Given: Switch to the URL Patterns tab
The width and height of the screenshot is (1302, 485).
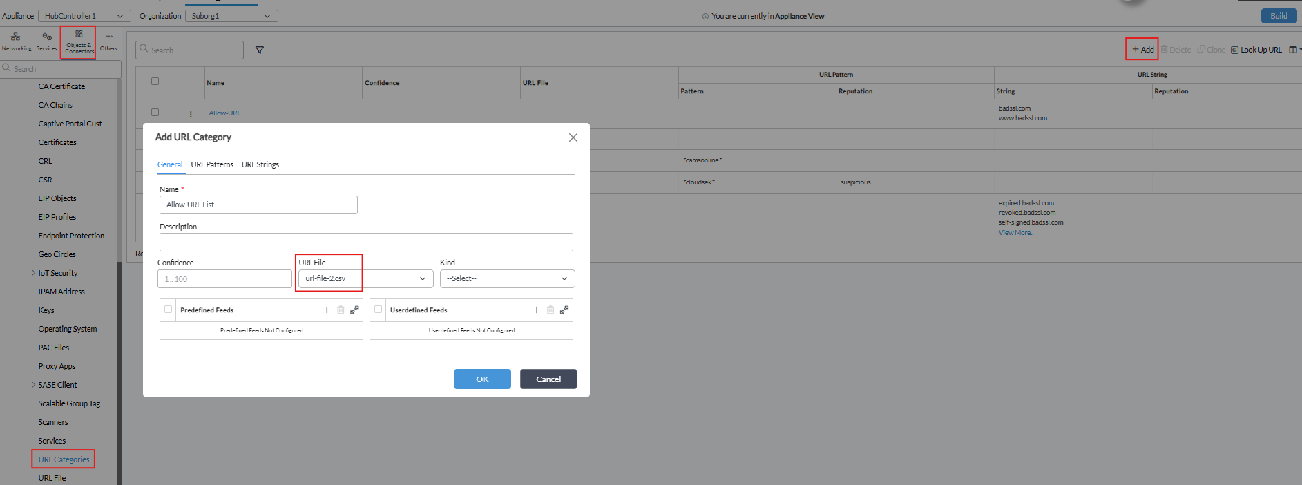Looking at the screenshot, I should pos(212,164).
